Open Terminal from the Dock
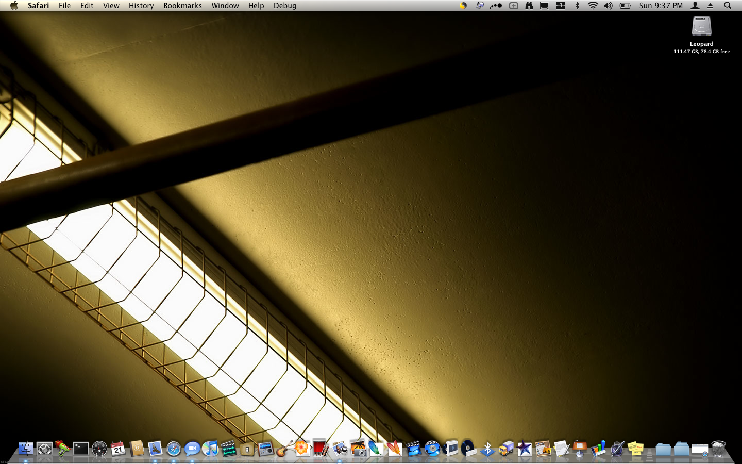 (x=81, y=449)
